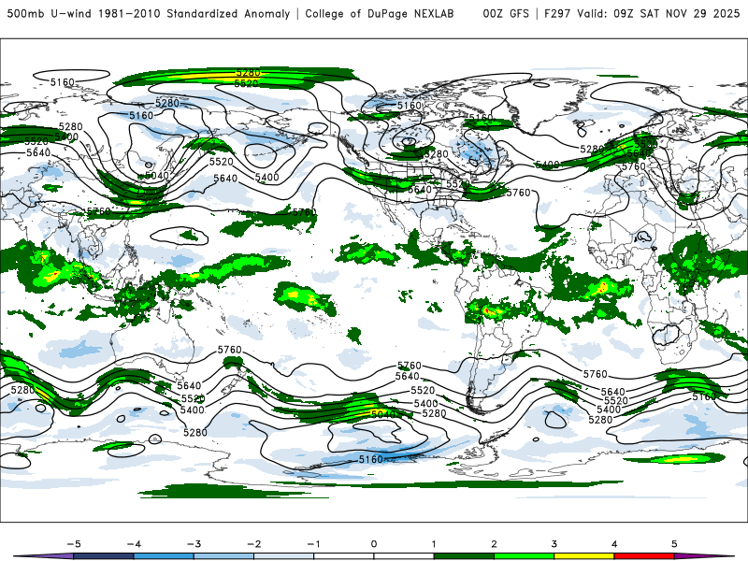Click the '5760' contour label north of New Zealand
This screenshot has width=748, height=561.
230,350
